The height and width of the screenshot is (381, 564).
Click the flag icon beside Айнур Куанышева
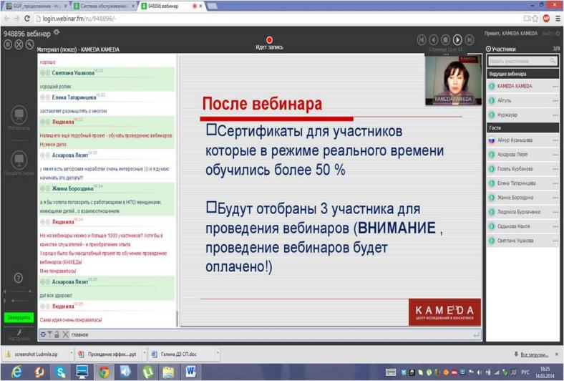click(x=492, y=140)
